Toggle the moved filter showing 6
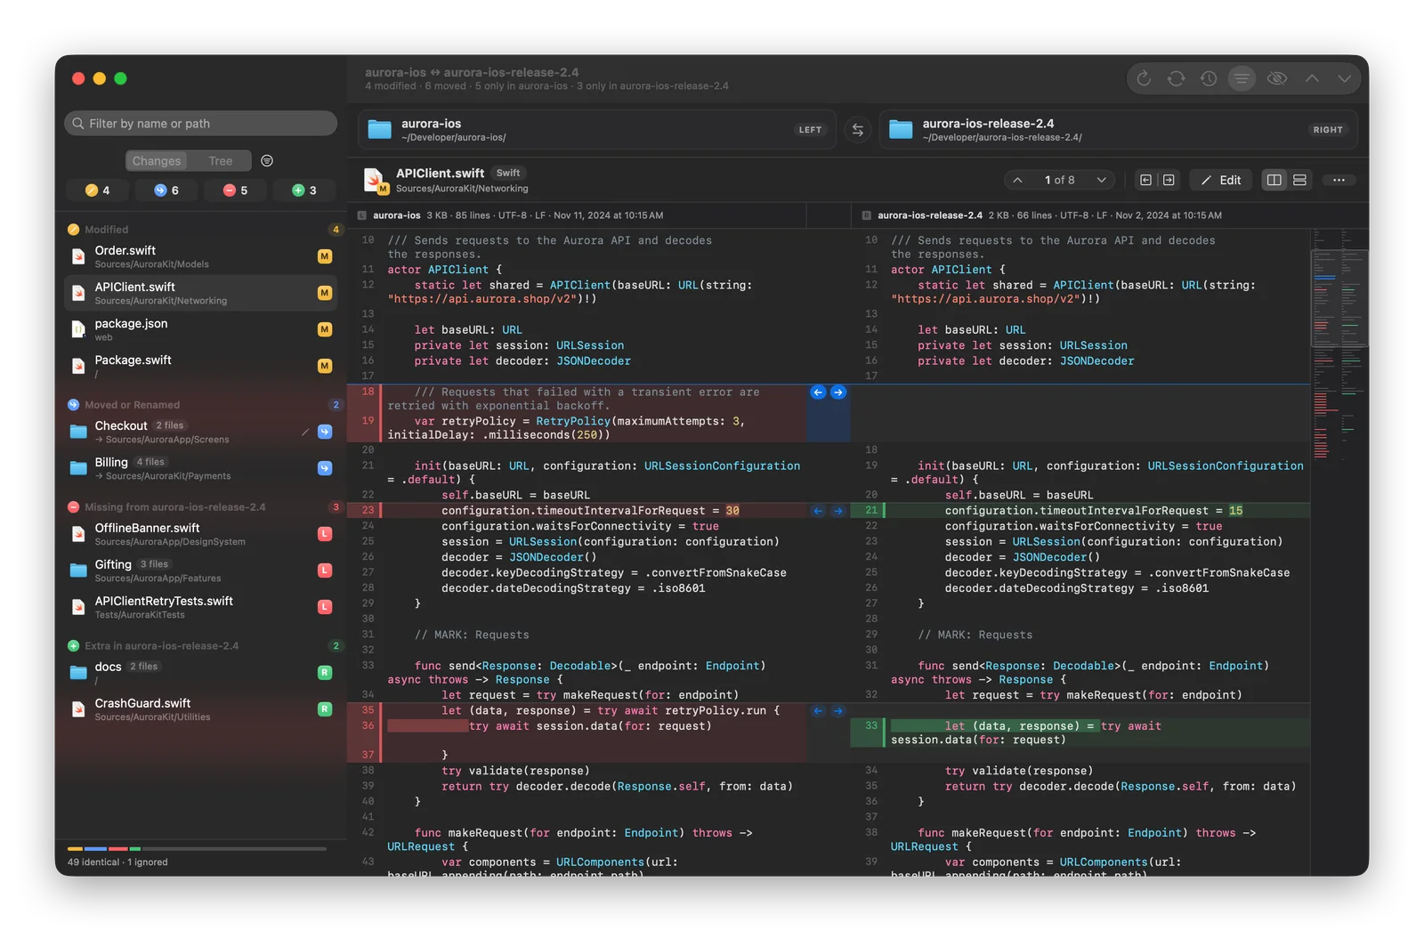The width and height of the screenshot is (1424, 931). point(166,190)
